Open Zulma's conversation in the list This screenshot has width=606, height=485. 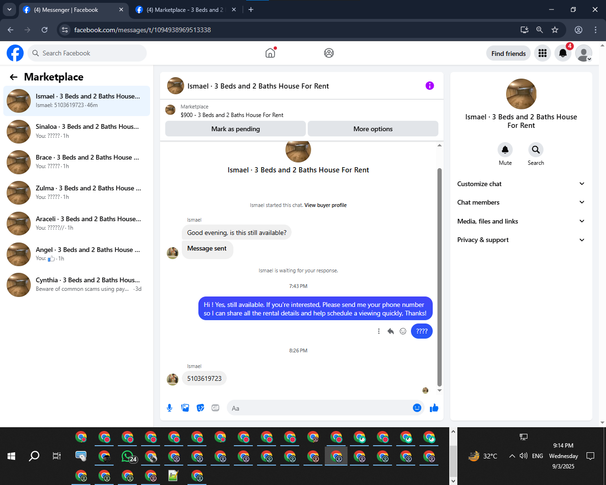click(77, 193)
